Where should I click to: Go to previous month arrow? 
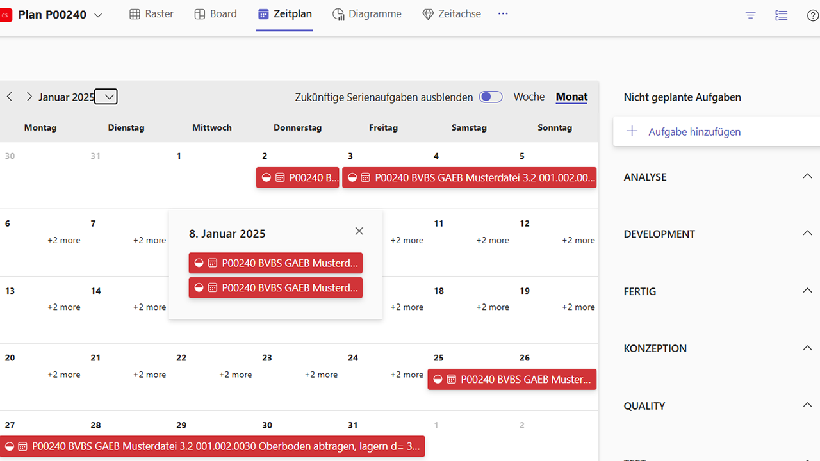(x=10, y=97)
